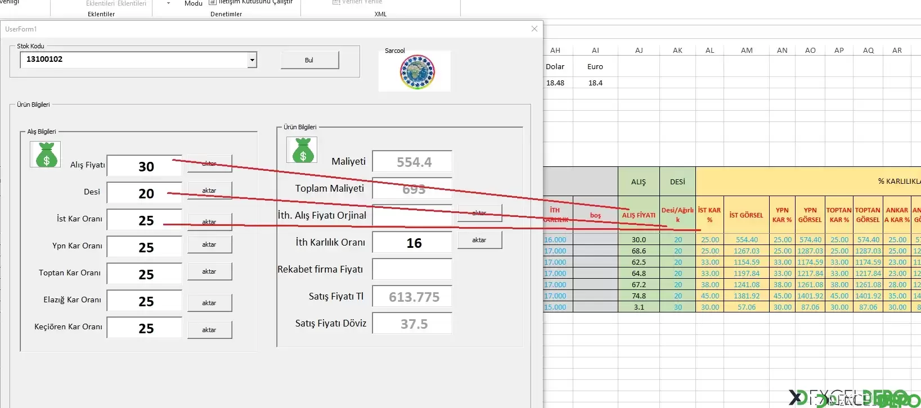This screenshot has width=921, height=408.
Task: Click the boş column header cell
Action: click(x=595, y=215)
